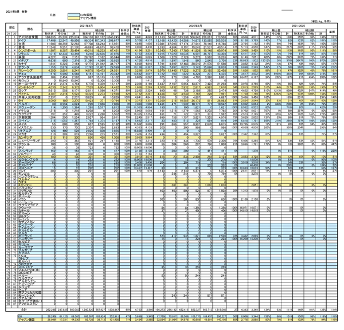Click the '2021年8月' group header

[x=86, y=26]
